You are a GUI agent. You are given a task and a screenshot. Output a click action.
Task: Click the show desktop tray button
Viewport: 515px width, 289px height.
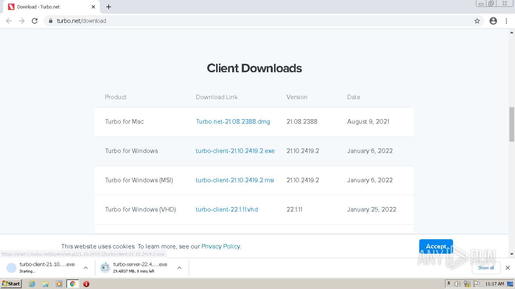[511, 284]
